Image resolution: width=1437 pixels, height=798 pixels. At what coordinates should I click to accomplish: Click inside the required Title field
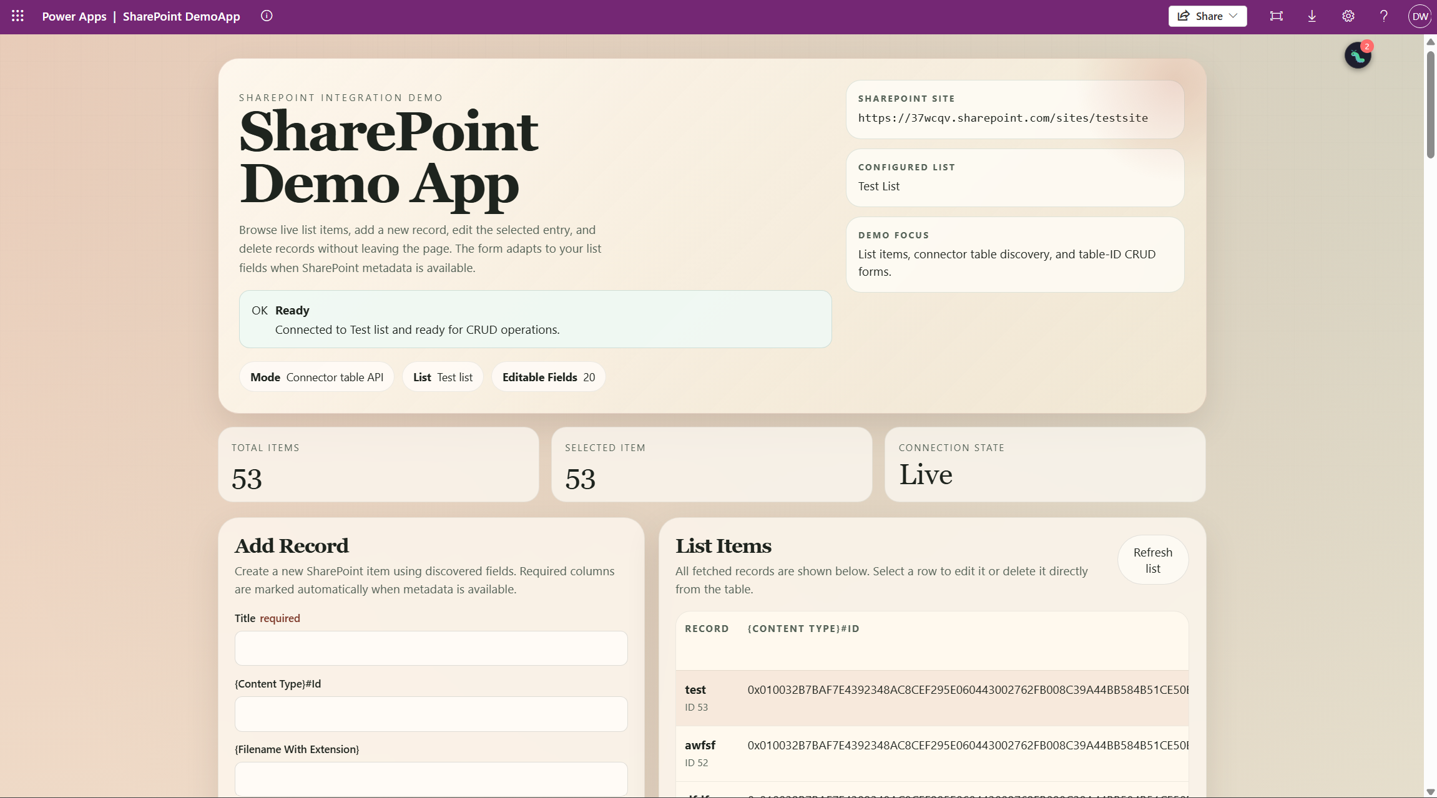point(431,648)
